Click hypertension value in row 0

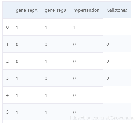click(86, 27)
